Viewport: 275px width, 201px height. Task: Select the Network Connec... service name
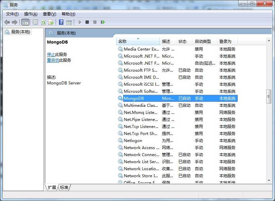tap(142, 154)
